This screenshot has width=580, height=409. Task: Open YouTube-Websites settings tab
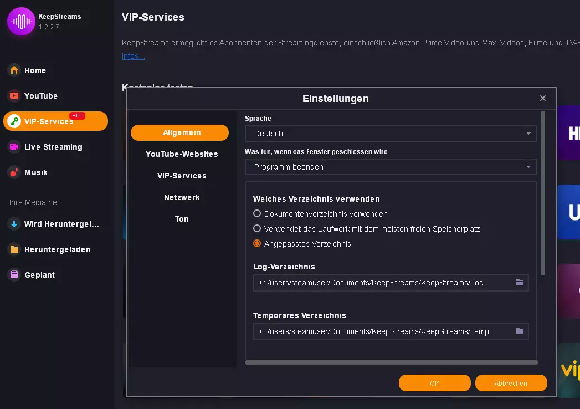(x=182, y=154)
